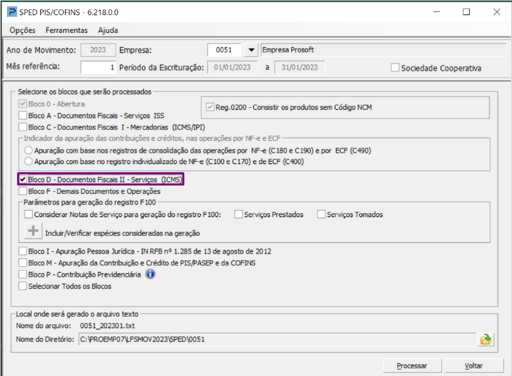Select apuração por registro individualizado C100 radio

[28, 162]
